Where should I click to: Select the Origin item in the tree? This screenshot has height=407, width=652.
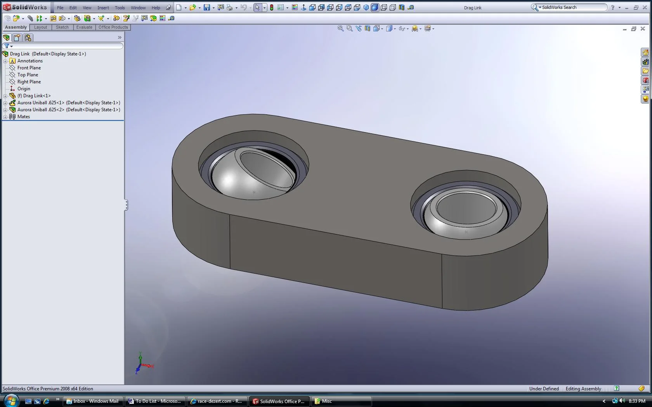(24, 89)
